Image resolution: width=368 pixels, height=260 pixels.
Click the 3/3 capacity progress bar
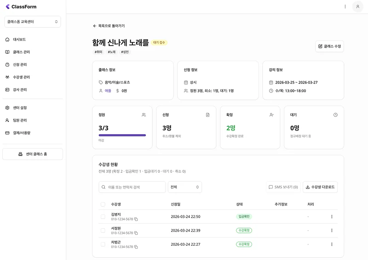(x=122, y=135)
